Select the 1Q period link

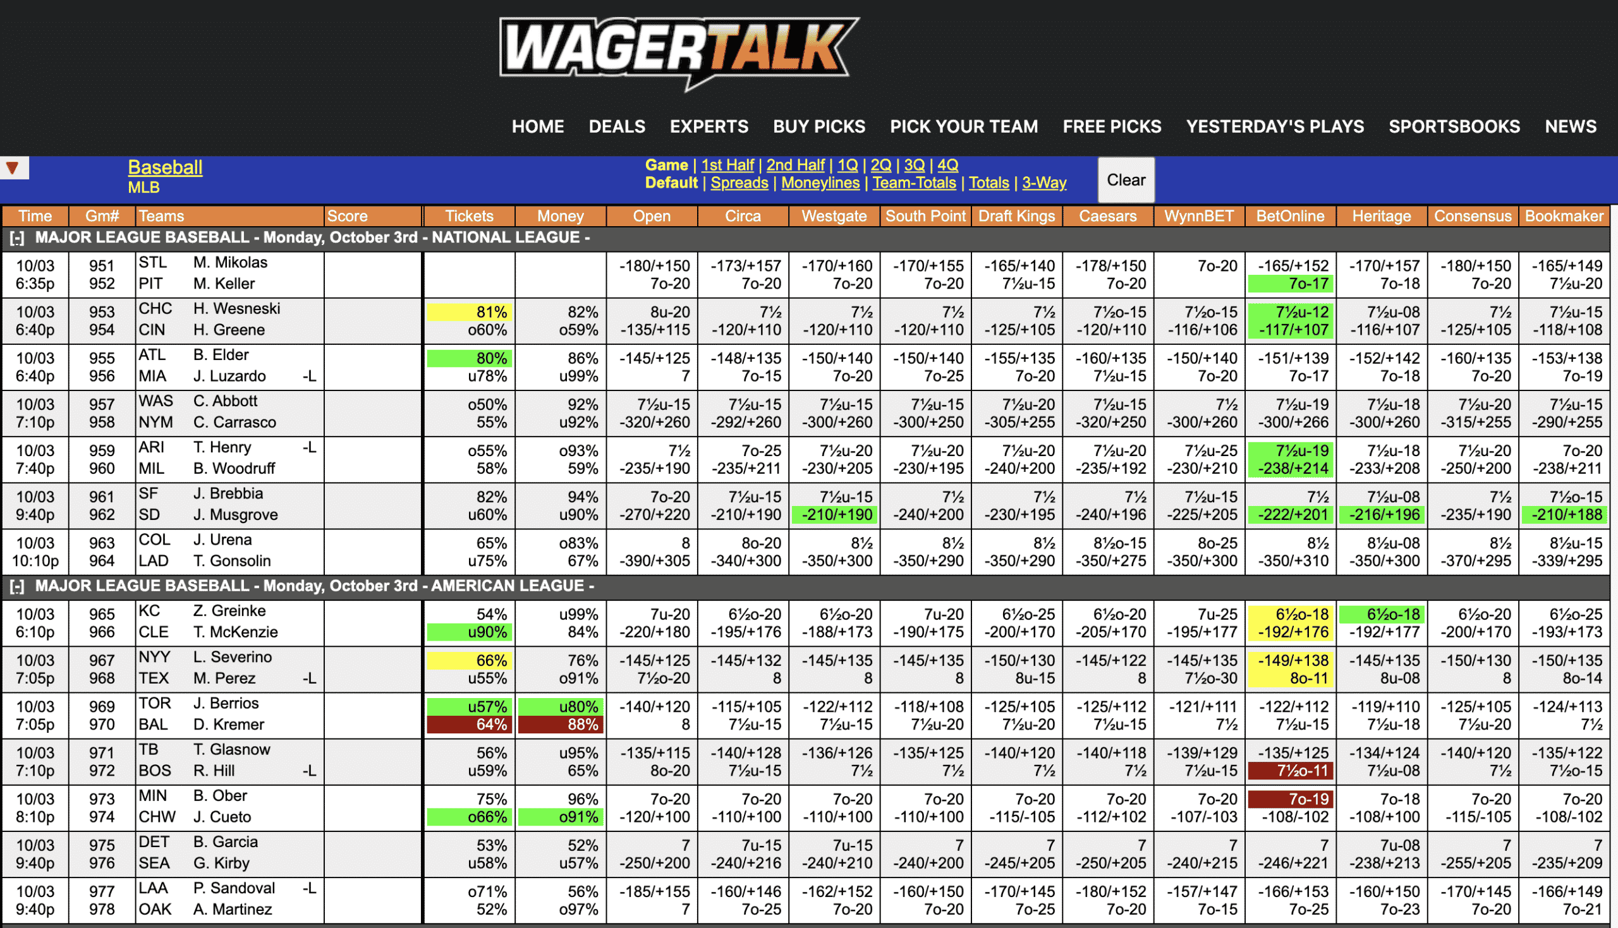tap(848, 165)
